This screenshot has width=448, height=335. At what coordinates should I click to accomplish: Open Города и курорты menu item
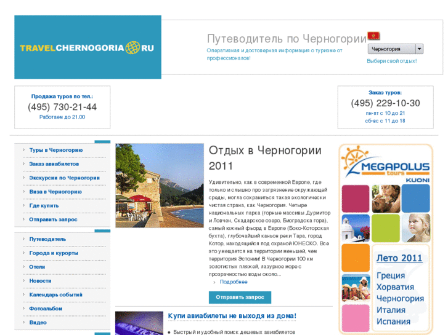point(54,253)
